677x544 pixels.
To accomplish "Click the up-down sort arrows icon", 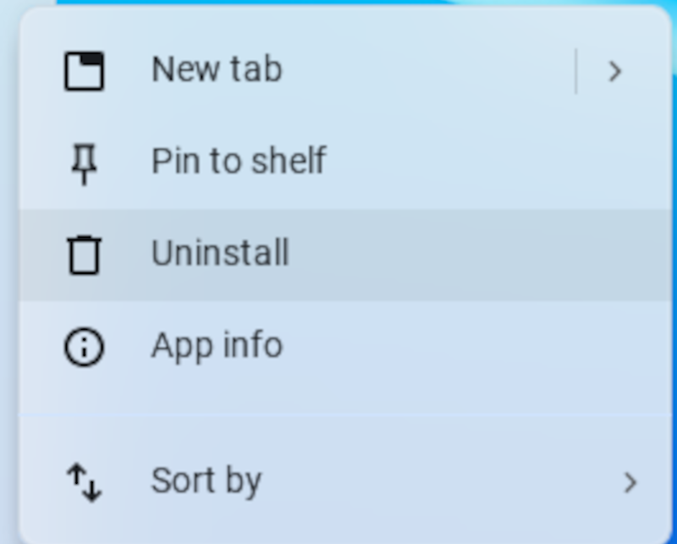I will coord(84,482).
